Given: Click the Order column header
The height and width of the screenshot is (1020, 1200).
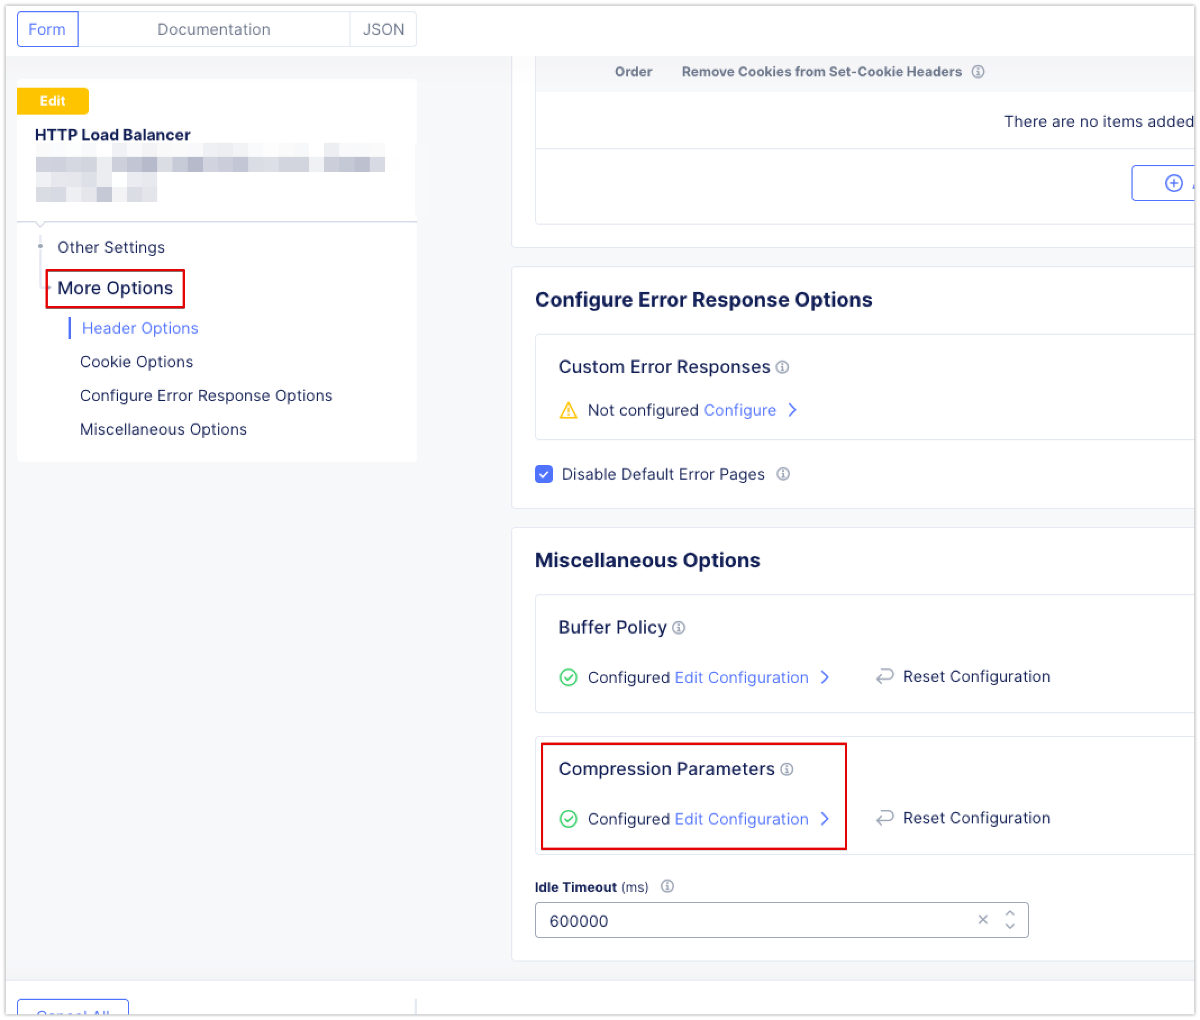Looking at the screenshot, I should tap(633, 72).
